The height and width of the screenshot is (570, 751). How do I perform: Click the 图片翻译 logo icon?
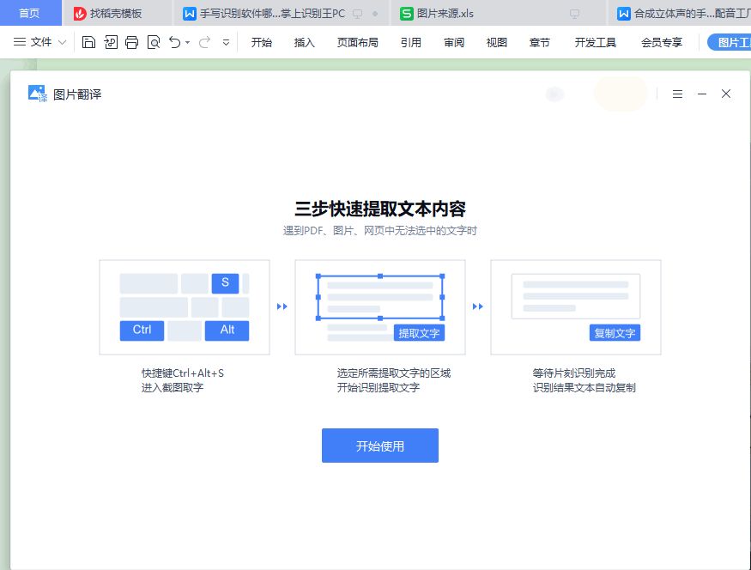click(x=38, y=94)
